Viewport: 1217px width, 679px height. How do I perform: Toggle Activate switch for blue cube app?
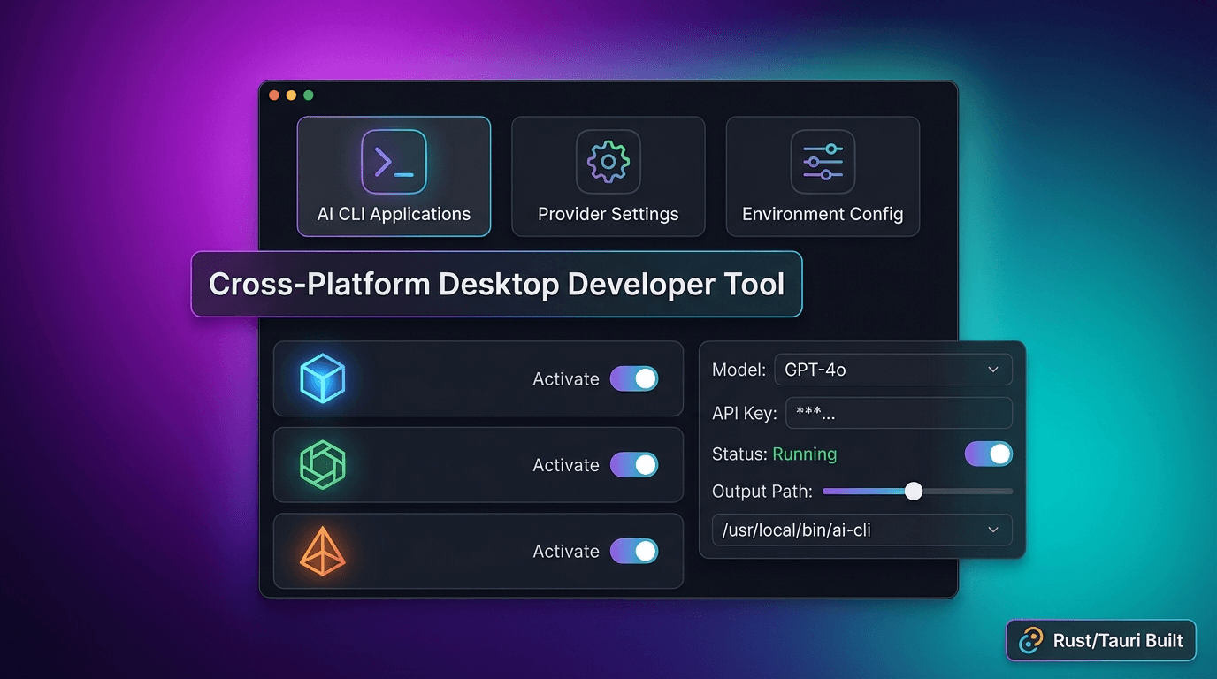[634, 378]
